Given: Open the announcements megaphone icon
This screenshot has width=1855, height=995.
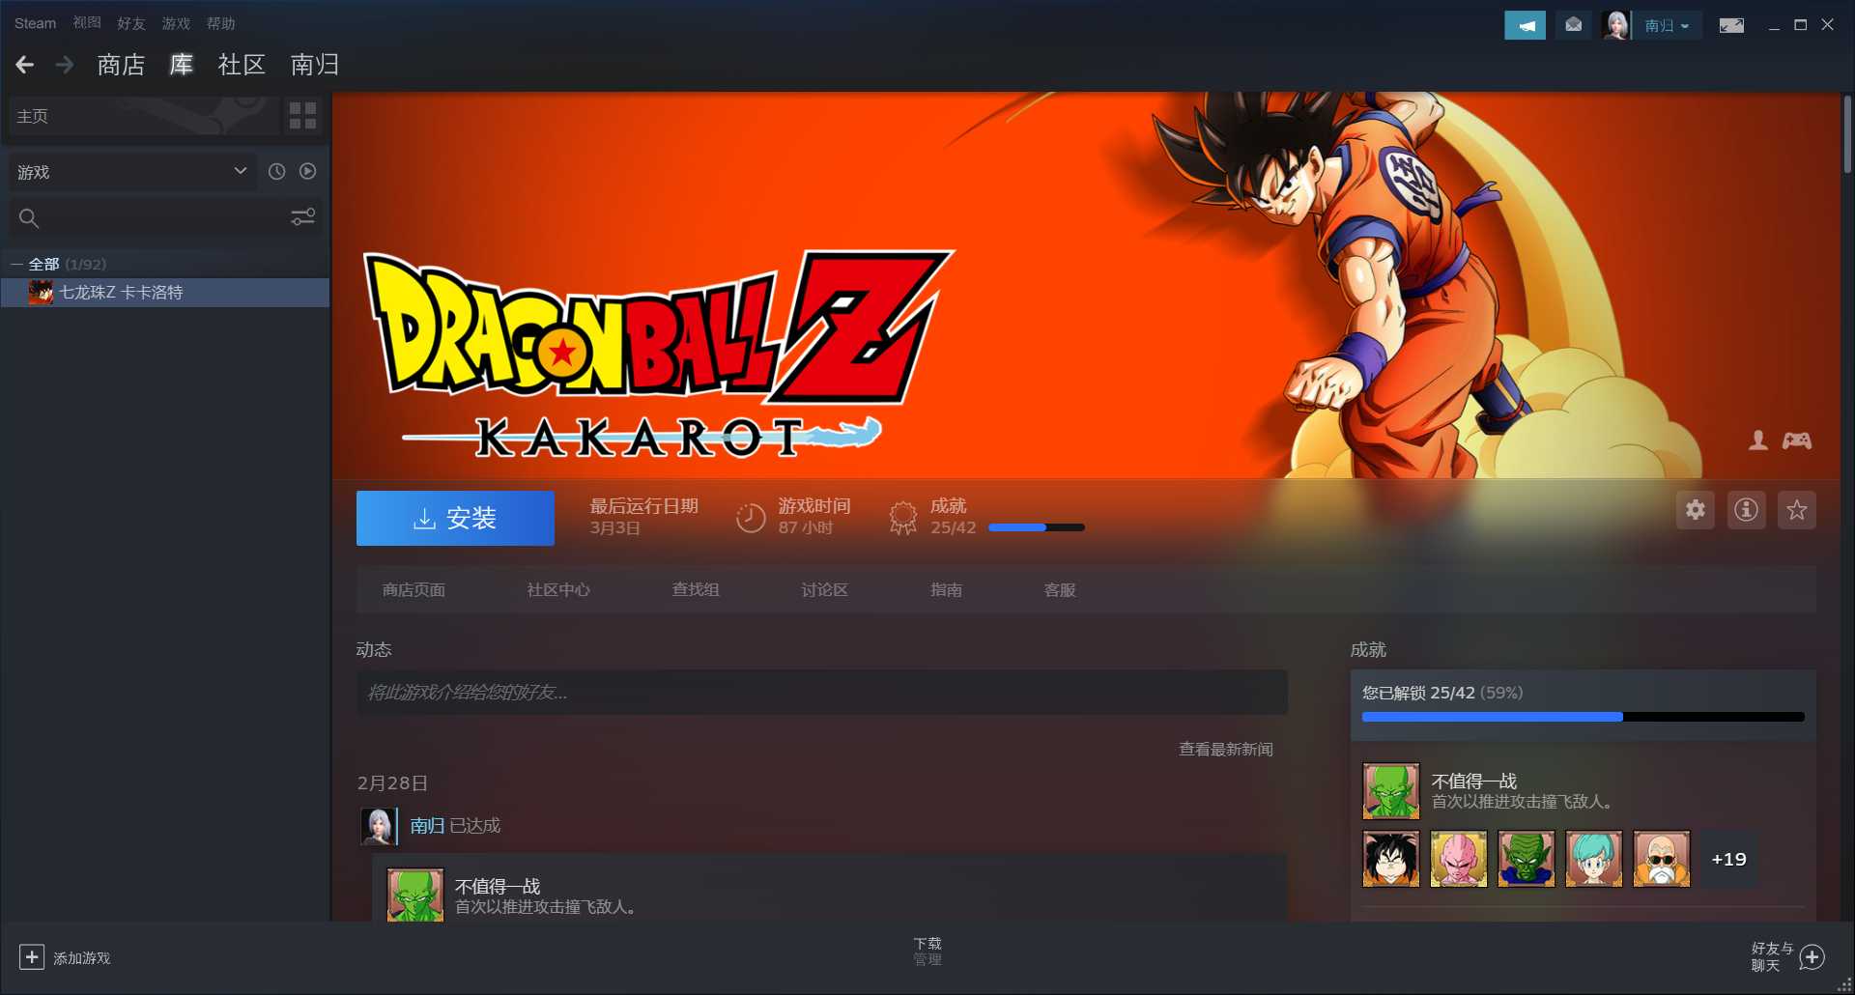Looking at the screenshot, I should coord(1525,25).
